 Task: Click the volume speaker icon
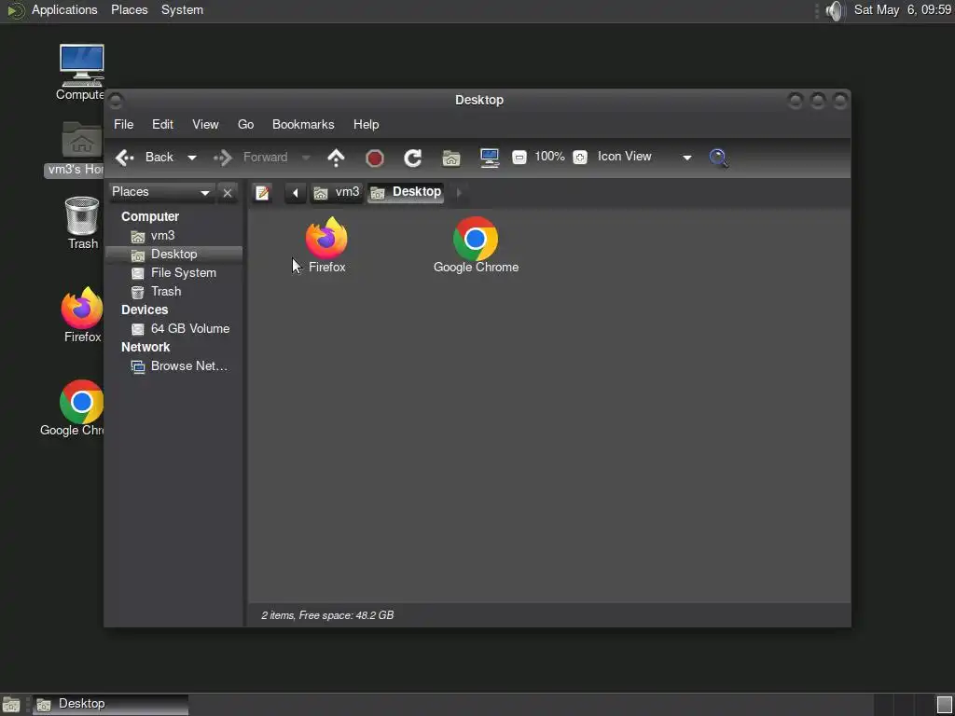[836, 10]
